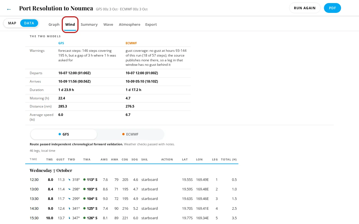The height and width of the screenshot is (224, 359).
Task: Click wind direction arrow next to 318°
Action: click(x=69, y=180)
